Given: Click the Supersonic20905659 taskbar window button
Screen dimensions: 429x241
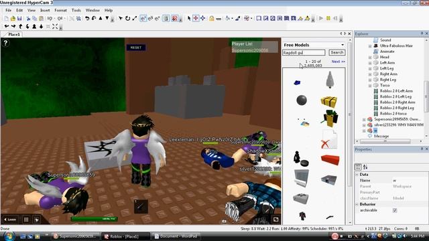Looking at the screenshot, I should [76, 236].
